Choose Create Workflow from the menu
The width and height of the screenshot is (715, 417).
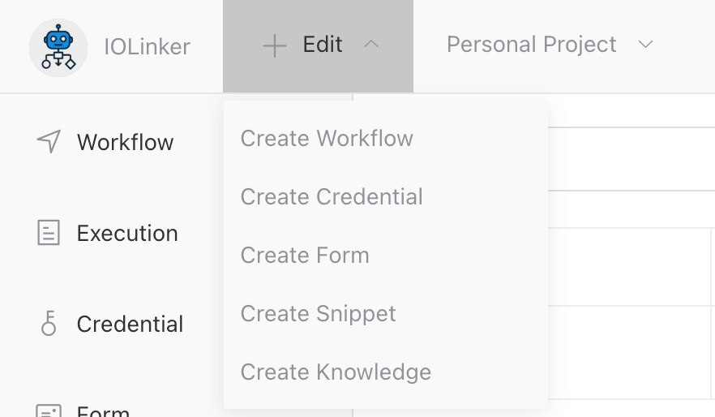[327, 139]
